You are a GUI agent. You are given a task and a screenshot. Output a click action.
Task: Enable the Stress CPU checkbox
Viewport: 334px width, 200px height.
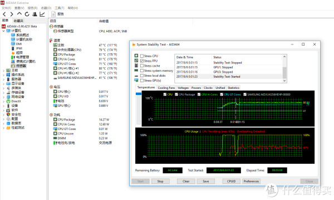click(x=142, y=56)
